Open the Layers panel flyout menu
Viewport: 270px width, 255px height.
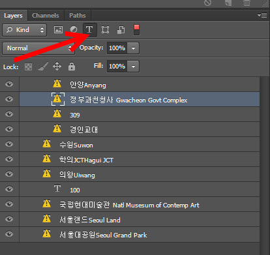tap(262, 15)
